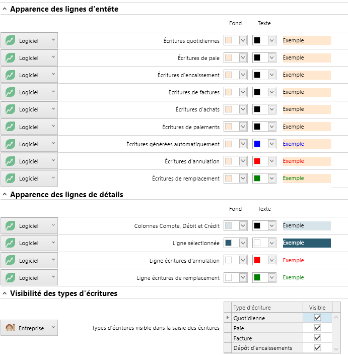Click Logiciel icon for Écritures de remplacement header row

point(11,178)
